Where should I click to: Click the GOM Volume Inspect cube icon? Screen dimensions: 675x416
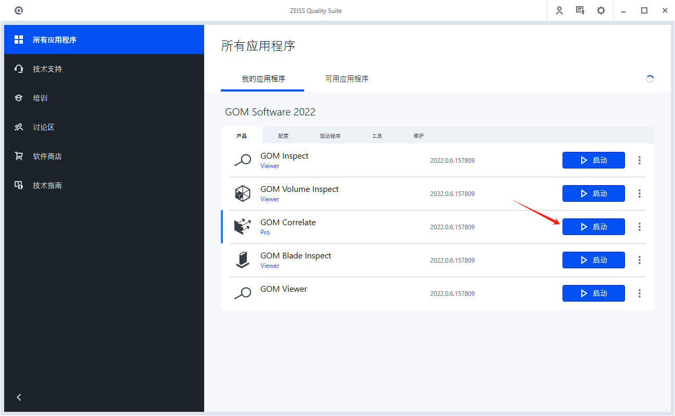pos(242,193)
